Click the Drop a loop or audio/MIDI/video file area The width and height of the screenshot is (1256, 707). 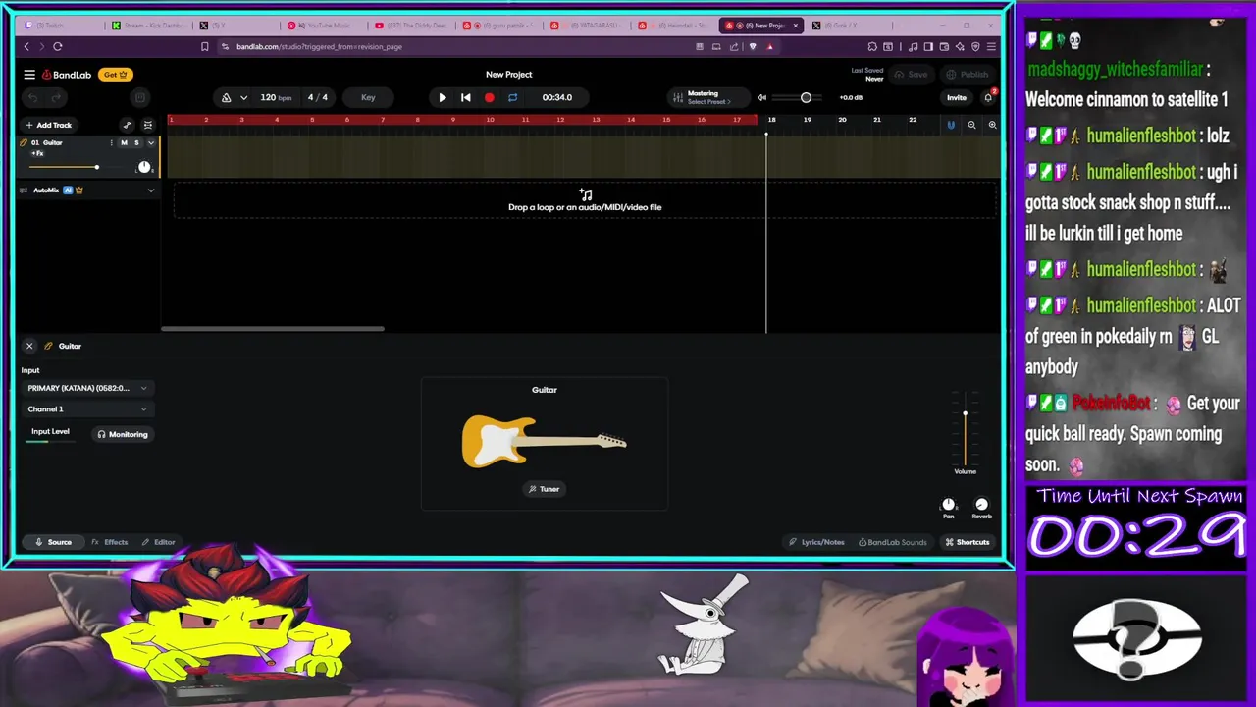[x=585, y=201]
